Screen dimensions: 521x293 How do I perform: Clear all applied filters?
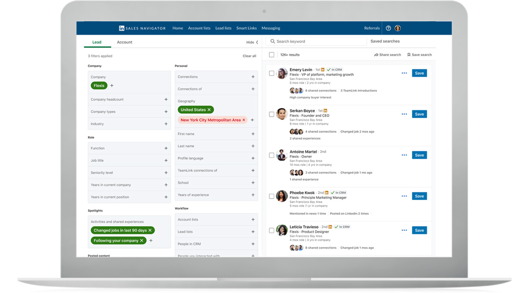tap(250, 56)
